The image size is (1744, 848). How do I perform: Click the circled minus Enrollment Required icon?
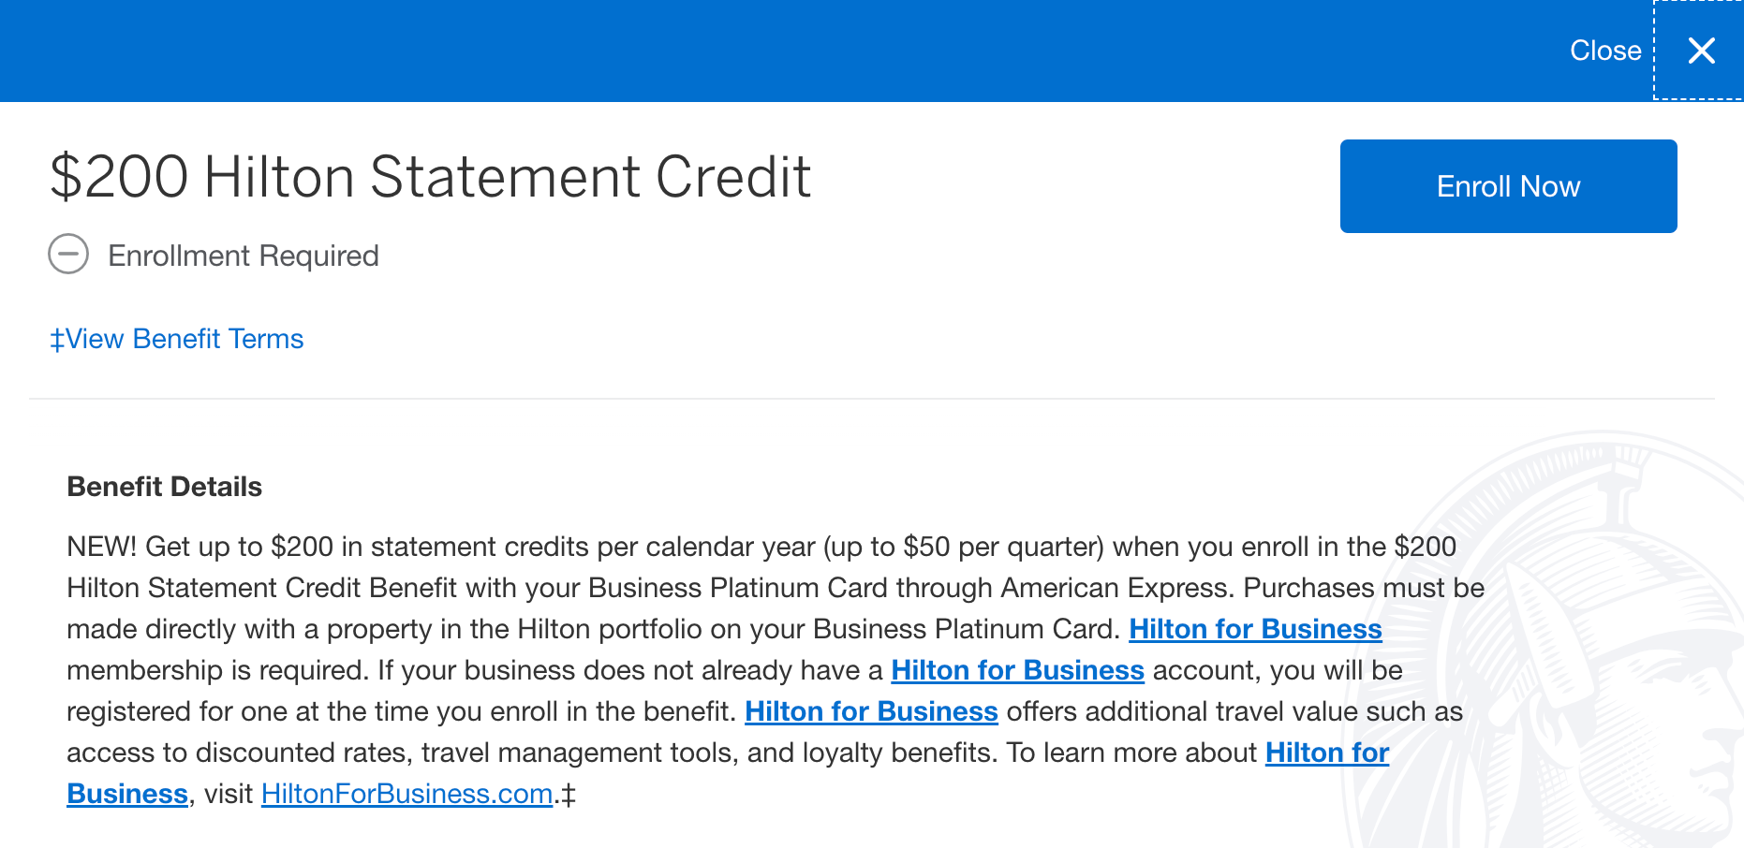point(68,254)
